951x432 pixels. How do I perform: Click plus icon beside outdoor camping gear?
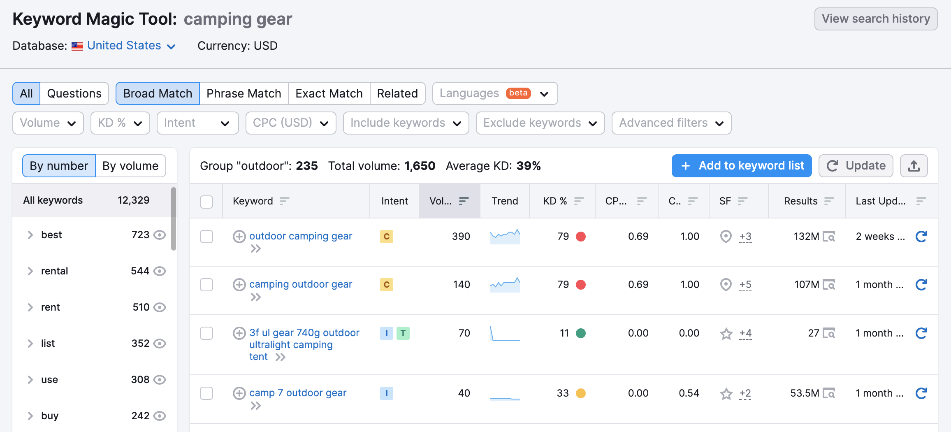coord(239,236)
